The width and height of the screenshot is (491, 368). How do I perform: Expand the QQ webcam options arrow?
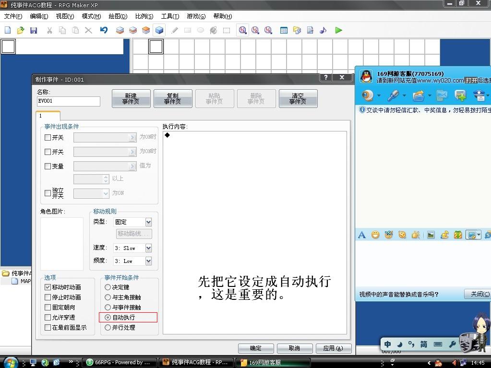click(x=379, y=95)
